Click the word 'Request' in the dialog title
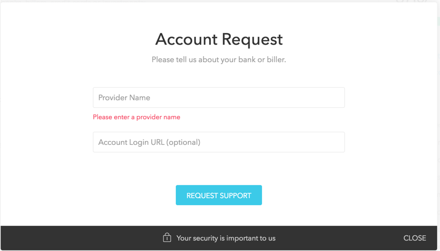 252,39
